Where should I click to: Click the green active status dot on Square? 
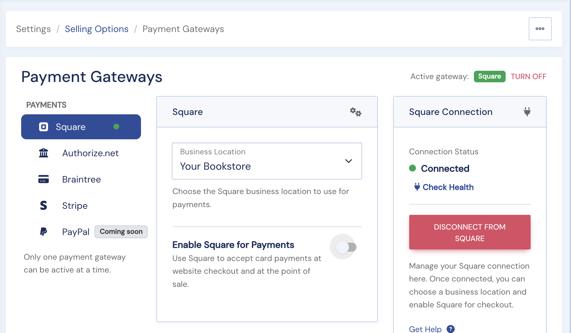[x=116, y=127]
